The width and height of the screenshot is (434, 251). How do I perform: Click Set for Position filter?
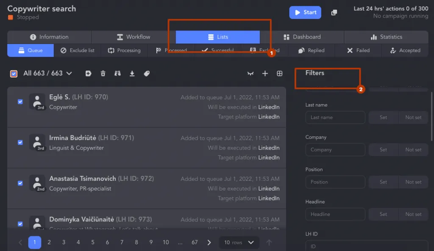tap(383, 182)
